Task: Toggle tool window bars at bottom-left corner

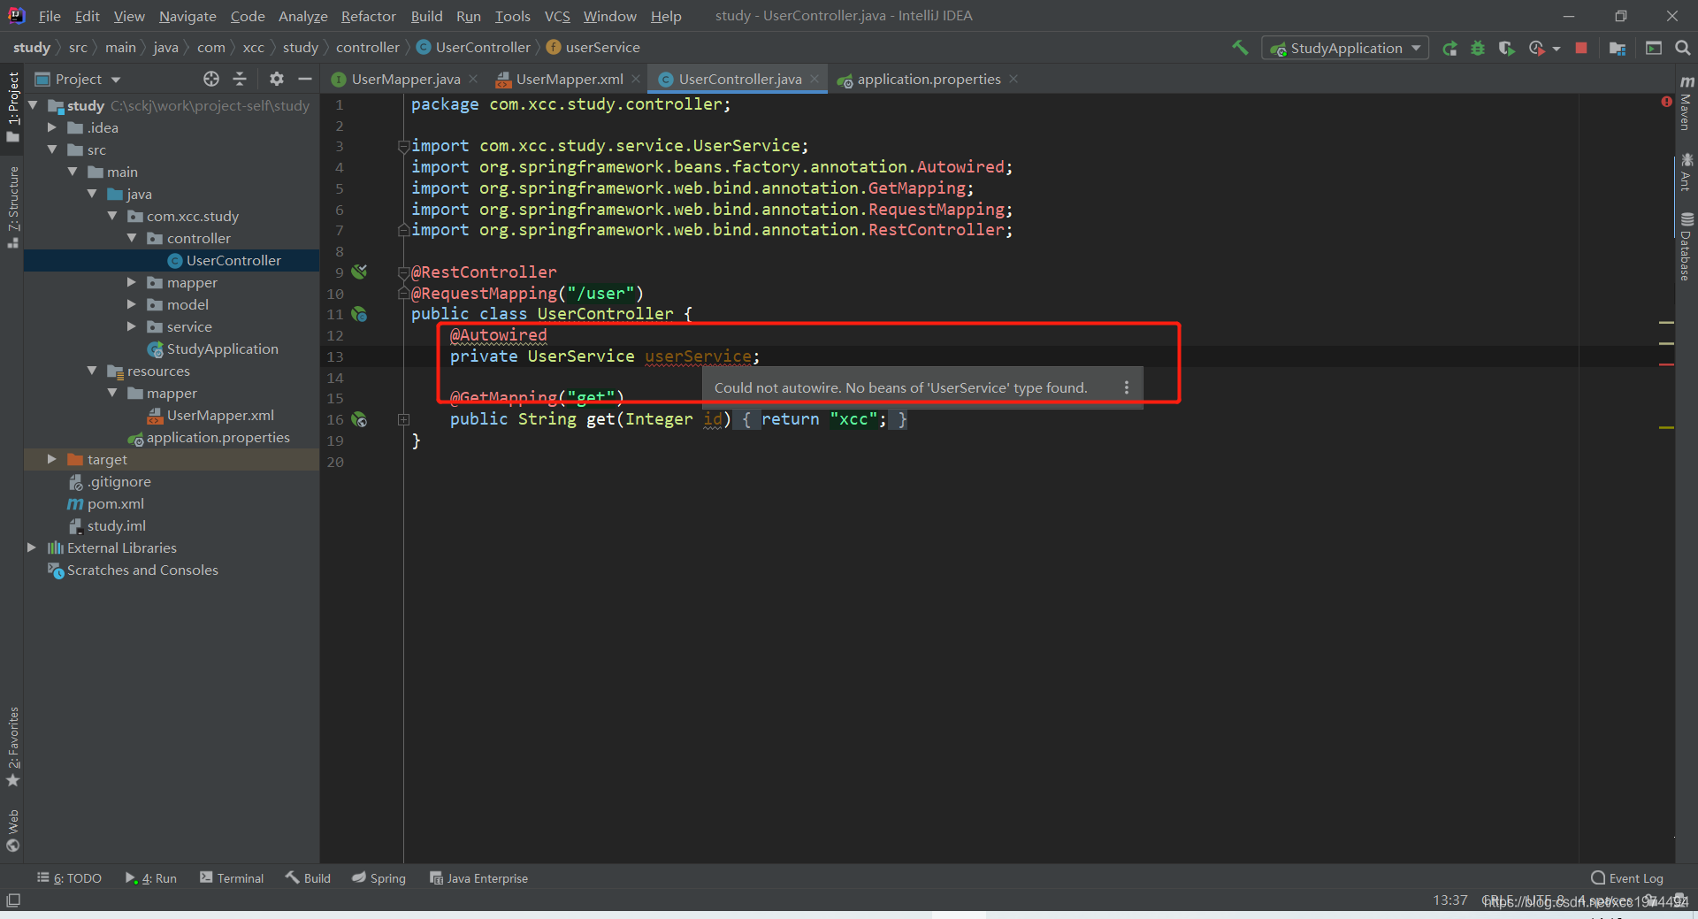Action: click(12, 900)
